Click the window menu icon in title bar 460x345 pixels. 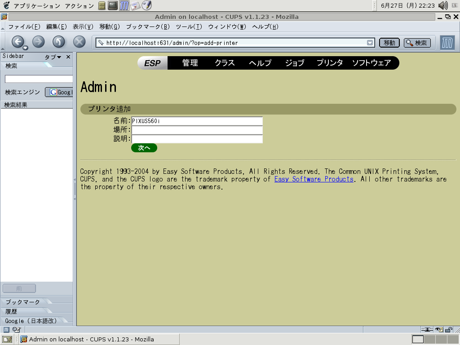pyautogui.click(x=4, y=17)
